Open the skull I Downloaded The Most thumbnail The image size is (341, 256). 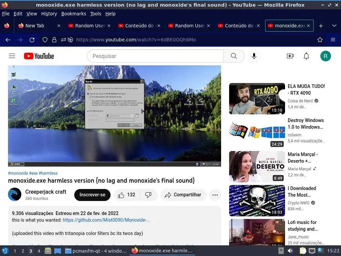pyautogui.click(x=257, y=200)
